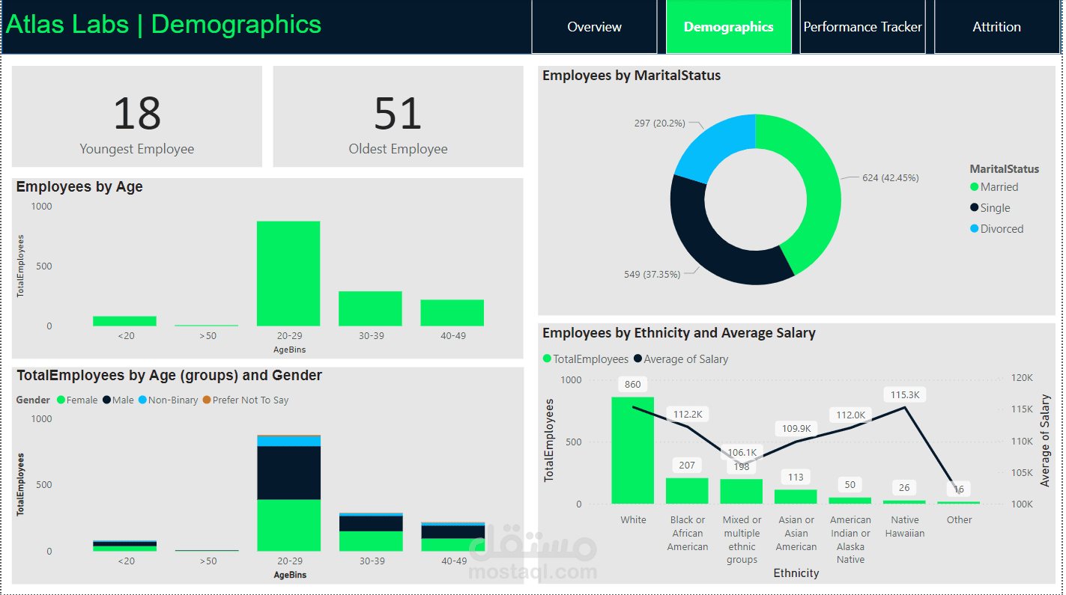Select the Female segment of the 30-39 stacked bar
This screenshot has height=595, width=1066.
click(x=371, y=541)
